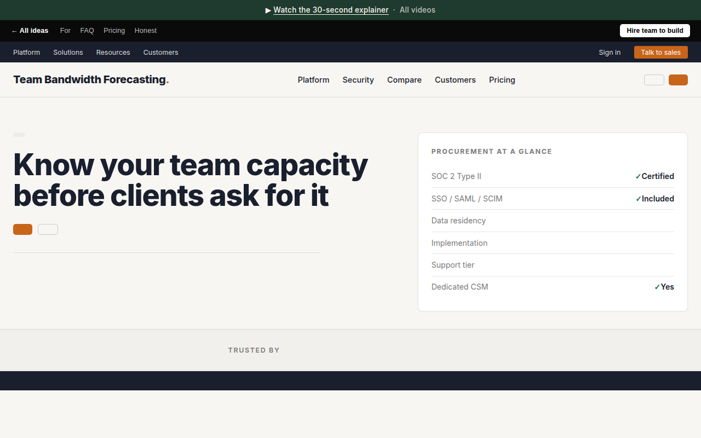Select the SSO / SAML / SCIM label
Image resolution: width=701 pixels, height=438 pixels.
tap(467, 199)
